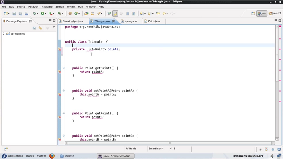Click the Print icon
The image size is (283, 159).
26,13
